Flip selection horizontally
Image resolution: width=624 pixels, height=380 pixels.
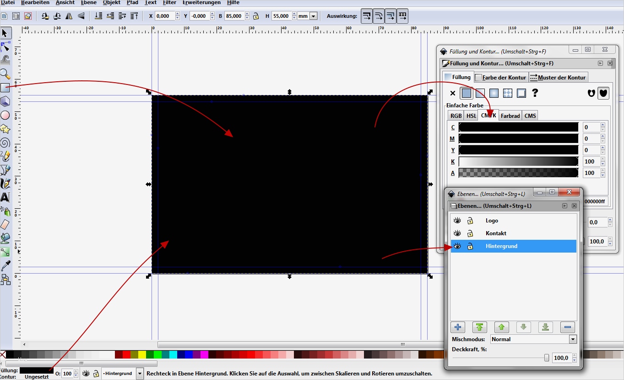69,16
